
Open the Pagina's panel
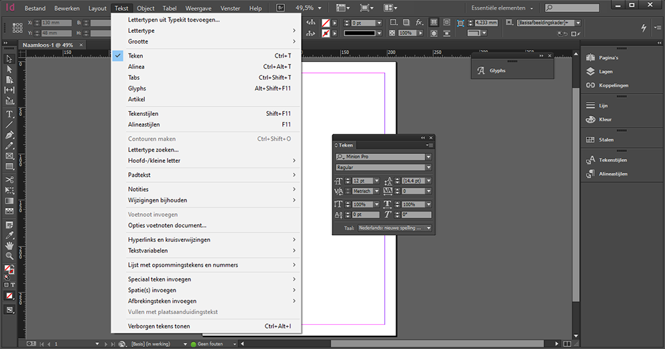click(x=609, y=58)
